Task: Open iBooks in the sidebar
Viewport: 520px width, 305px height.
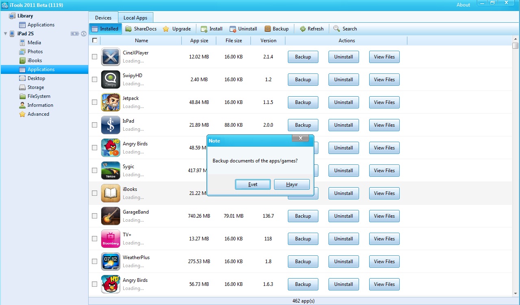Action: click(35, 61)
